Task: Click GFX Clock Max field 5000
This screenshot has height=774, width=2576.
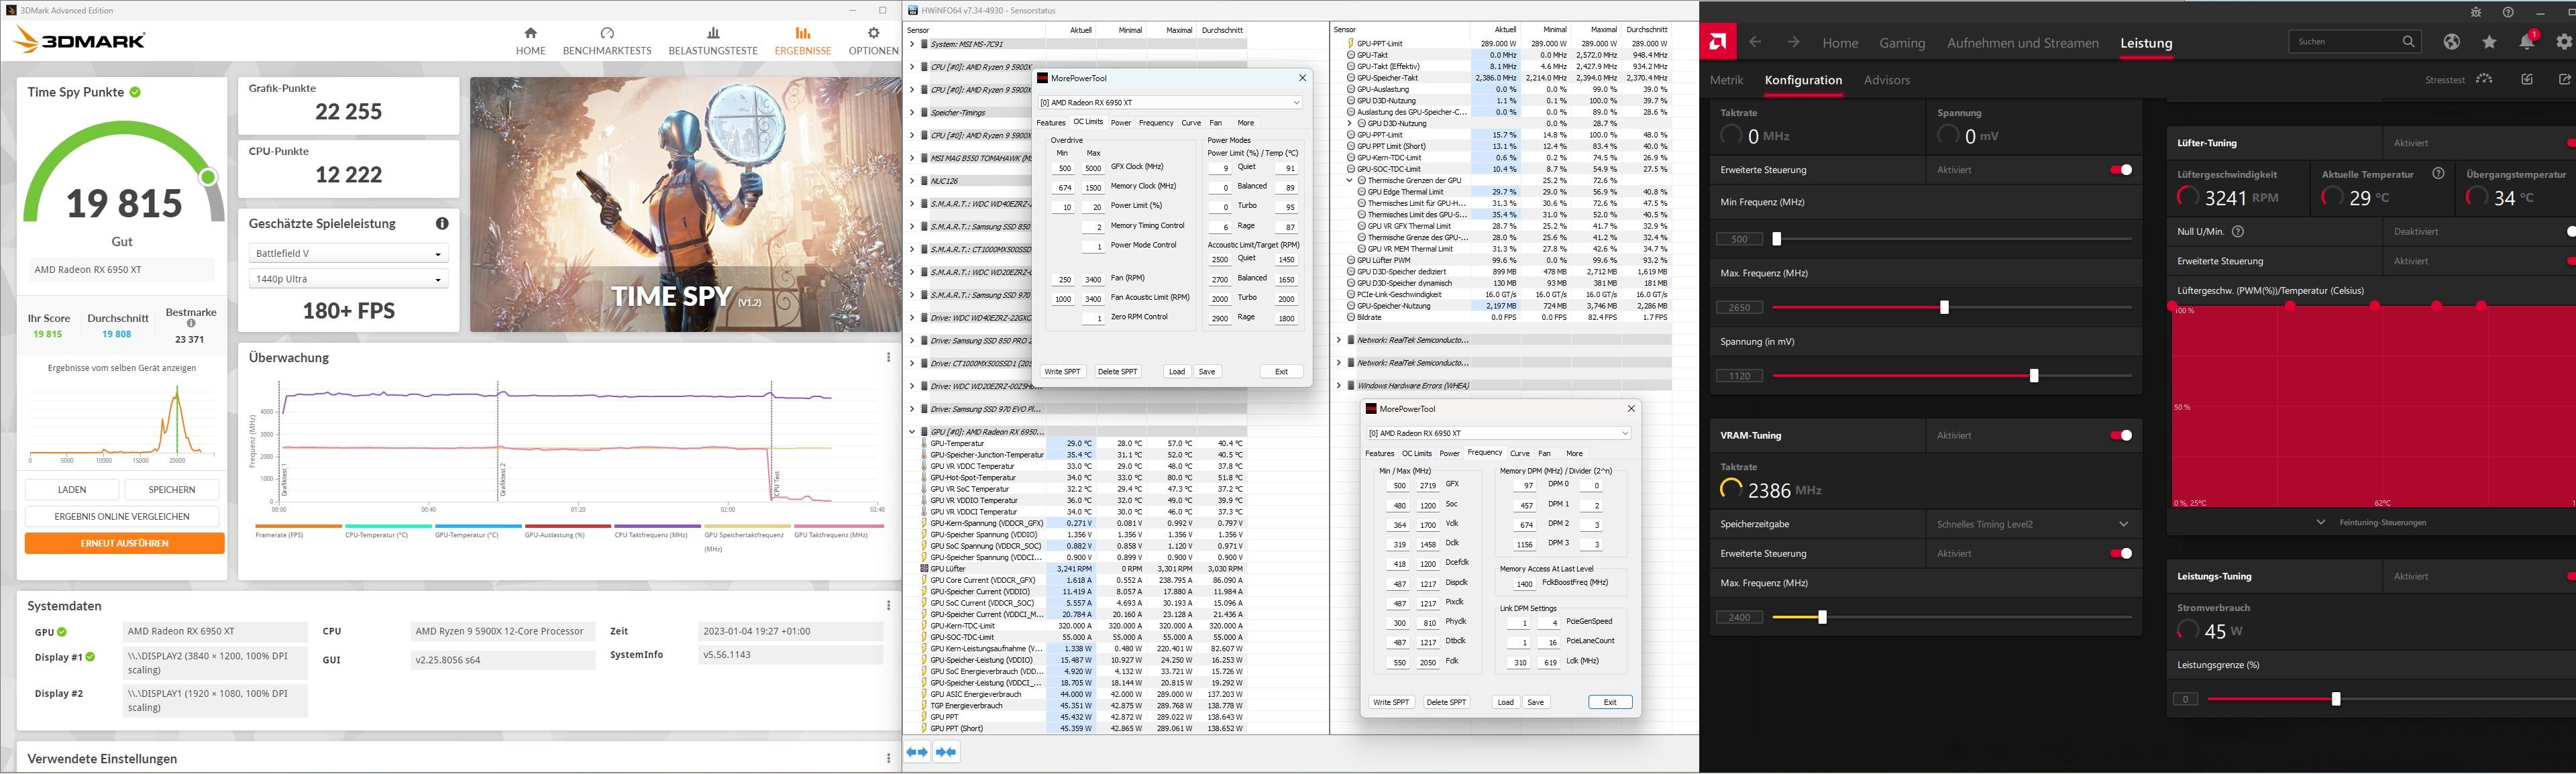Action: [1093, 168]
